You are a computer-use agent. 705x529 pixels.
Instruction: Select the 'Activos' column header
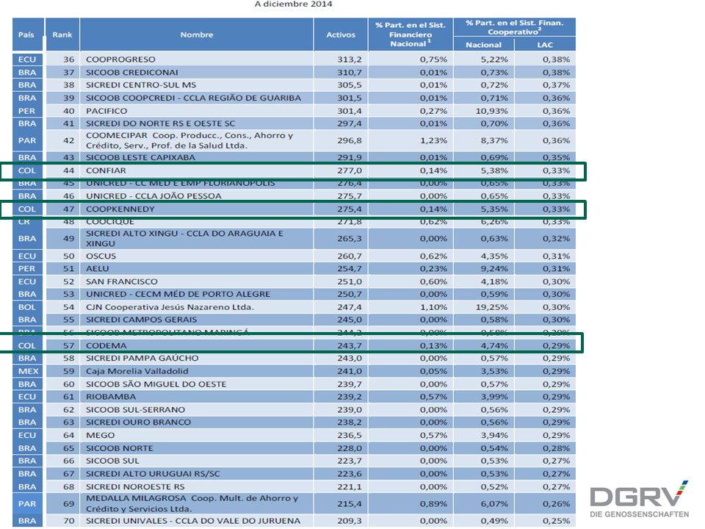pyautogui.click(x=340, y=35)
